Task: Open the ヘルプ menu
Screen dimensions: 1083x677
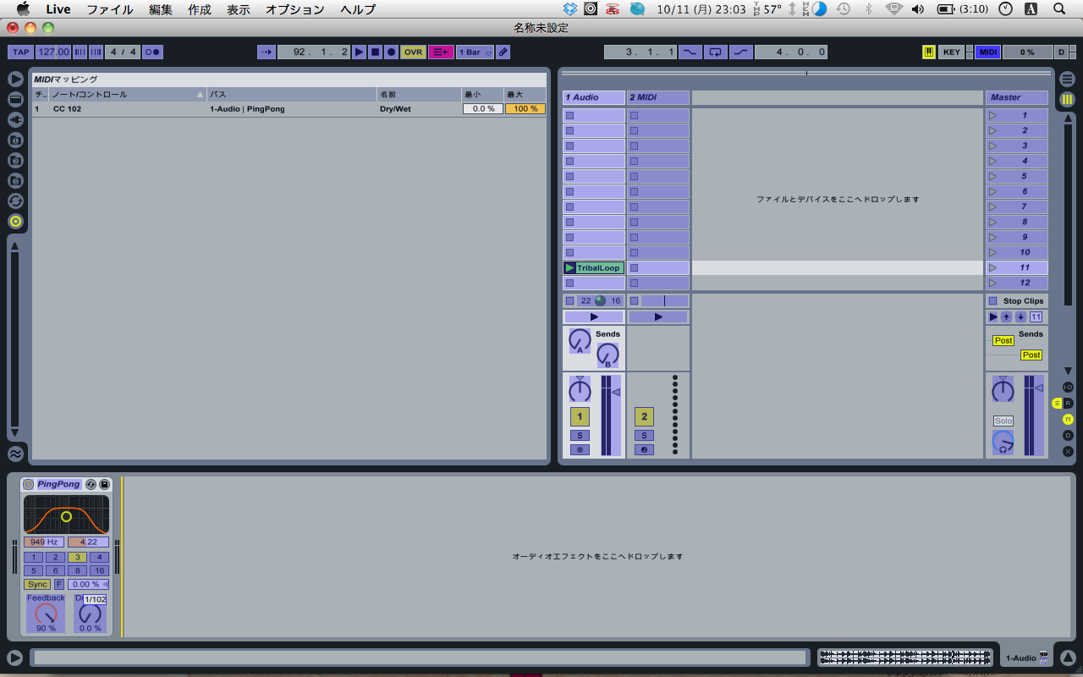Action: click(x=359, y=9)
